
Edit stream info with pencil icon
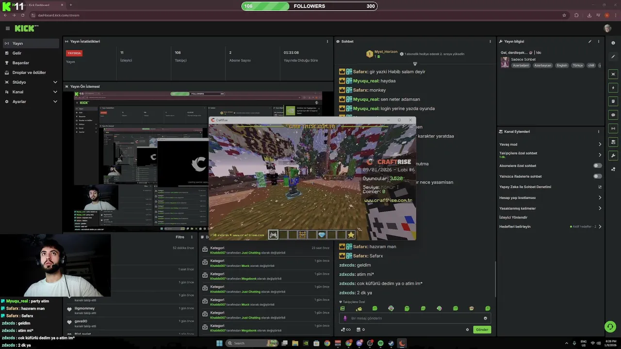[x=590, y=41]
